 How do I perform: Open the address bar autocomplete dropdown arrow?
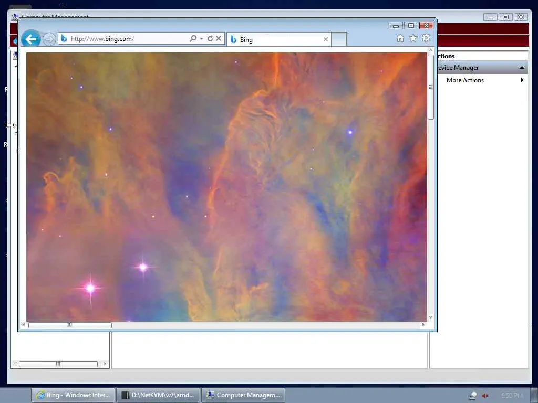click(201, 39)
